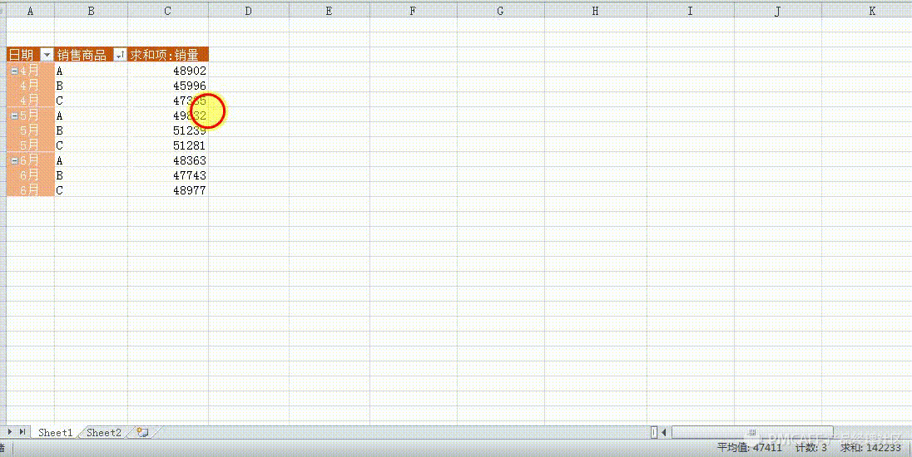
Task: Select the cell with value 48363
Action: (167, 160)
